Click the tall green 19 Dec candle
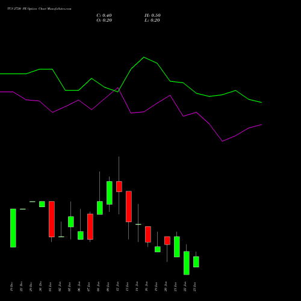The image size is (301, 301). (x=13, y=228)
